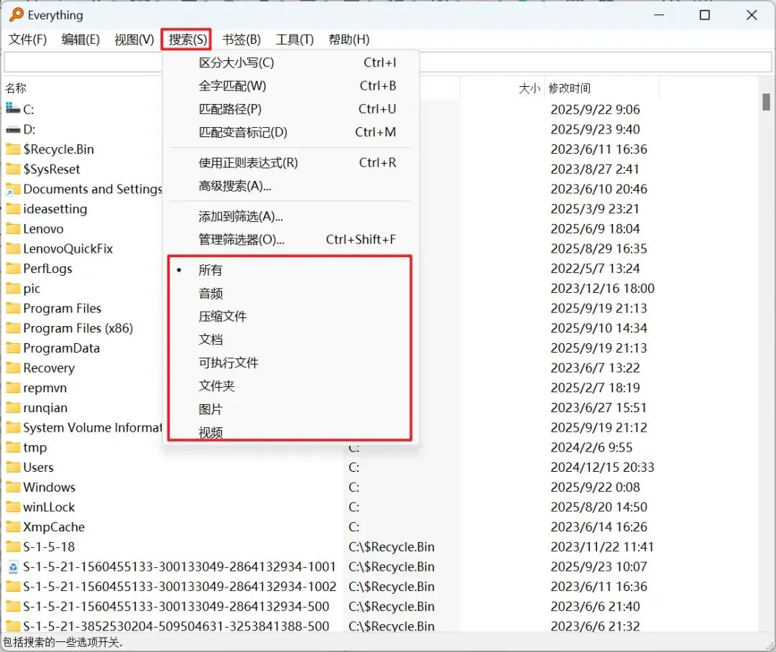
Task: Open the 书签(B) menu
Action: pos(241,39)
